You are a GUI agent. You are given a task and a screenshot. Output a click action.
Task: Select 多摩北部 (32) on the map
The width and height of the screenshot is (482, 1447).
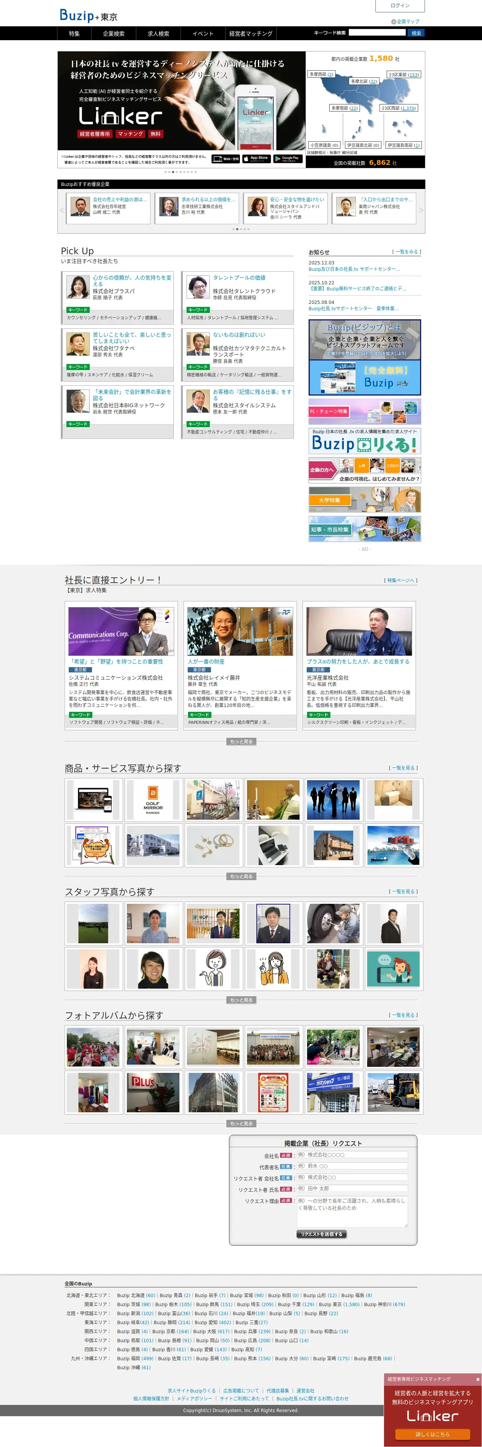[x=364, y=82]
